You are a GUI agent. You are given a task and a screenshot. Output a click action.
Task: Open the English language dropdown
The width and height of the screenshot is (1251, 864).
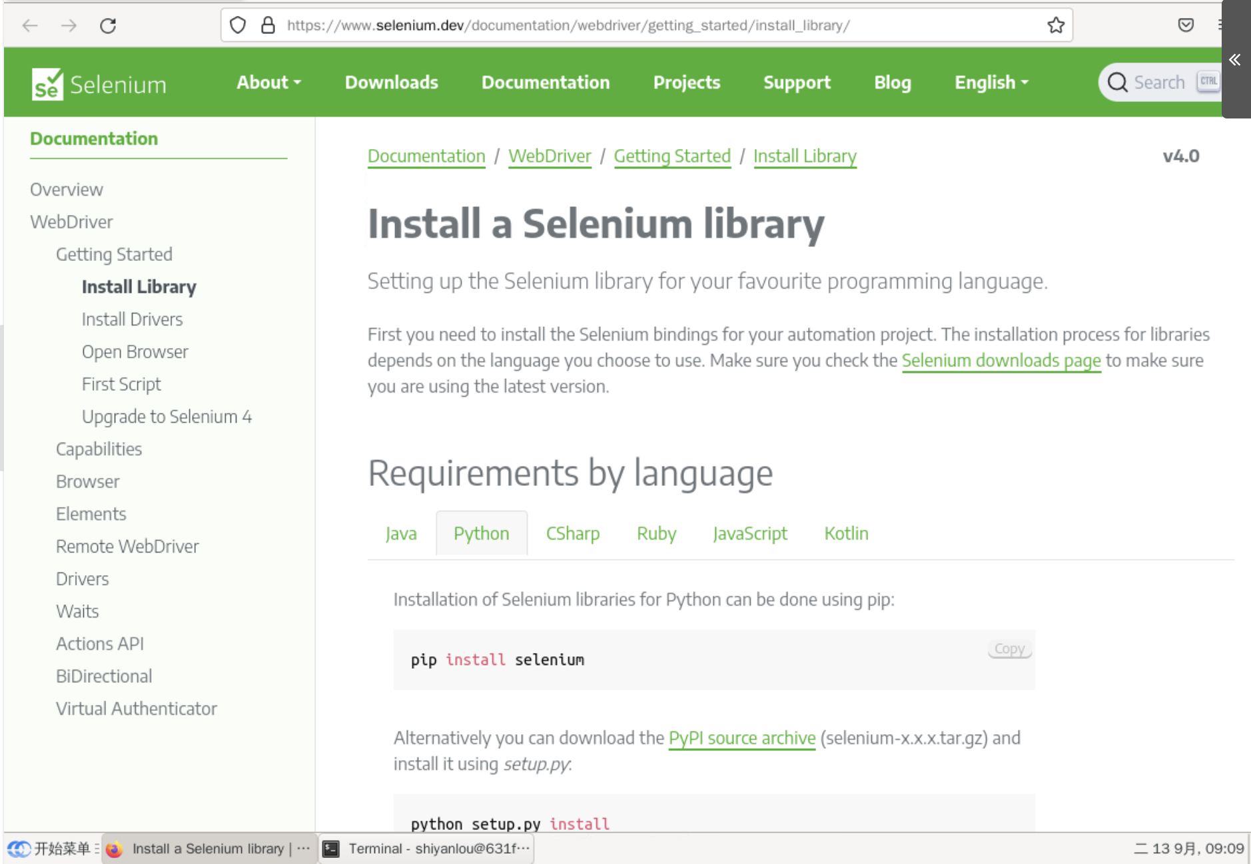991,83
